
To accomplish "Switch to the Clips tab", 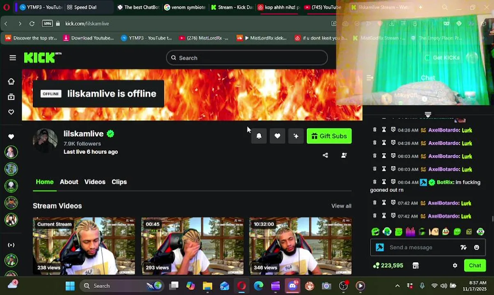I will coord(119,182).
